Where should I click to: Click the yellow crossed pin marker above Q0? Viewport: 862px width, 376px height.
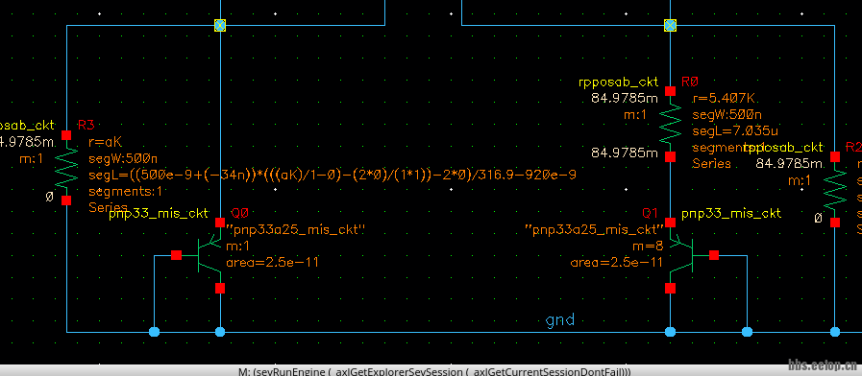point(220,25)
